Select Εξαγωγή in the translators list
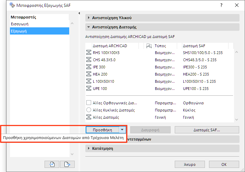 tap(39, 31)
